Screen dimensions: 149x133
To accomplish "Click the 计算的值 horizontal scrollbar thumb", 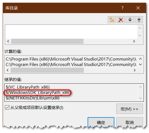I will pos(47,70).
